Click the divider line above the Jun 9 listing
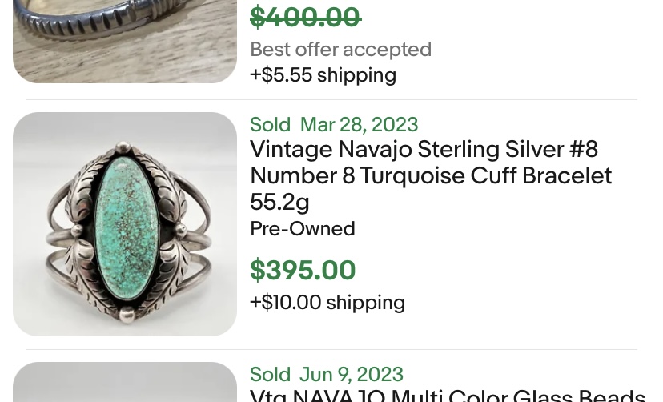Screen dimensions: 663x402 point(331,349)
